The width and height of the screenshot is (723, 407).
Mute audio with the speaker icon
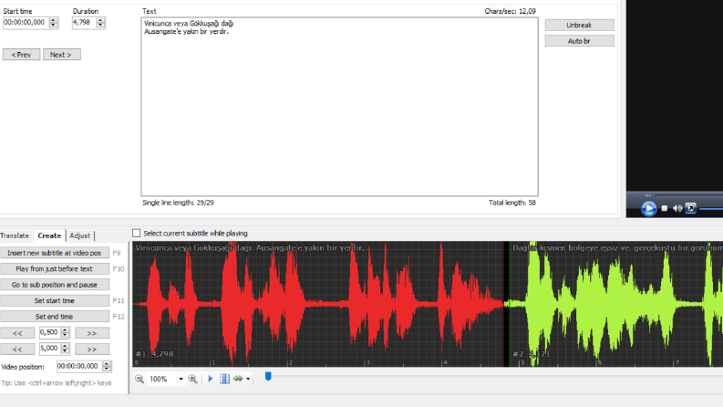tap(677, 209)
